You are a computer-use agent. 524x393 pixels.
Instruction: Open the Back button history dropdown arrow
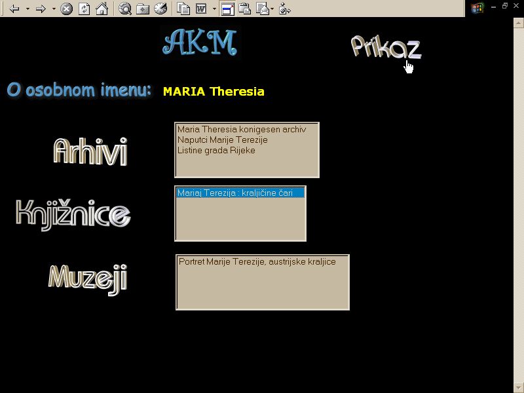point(28,9)
